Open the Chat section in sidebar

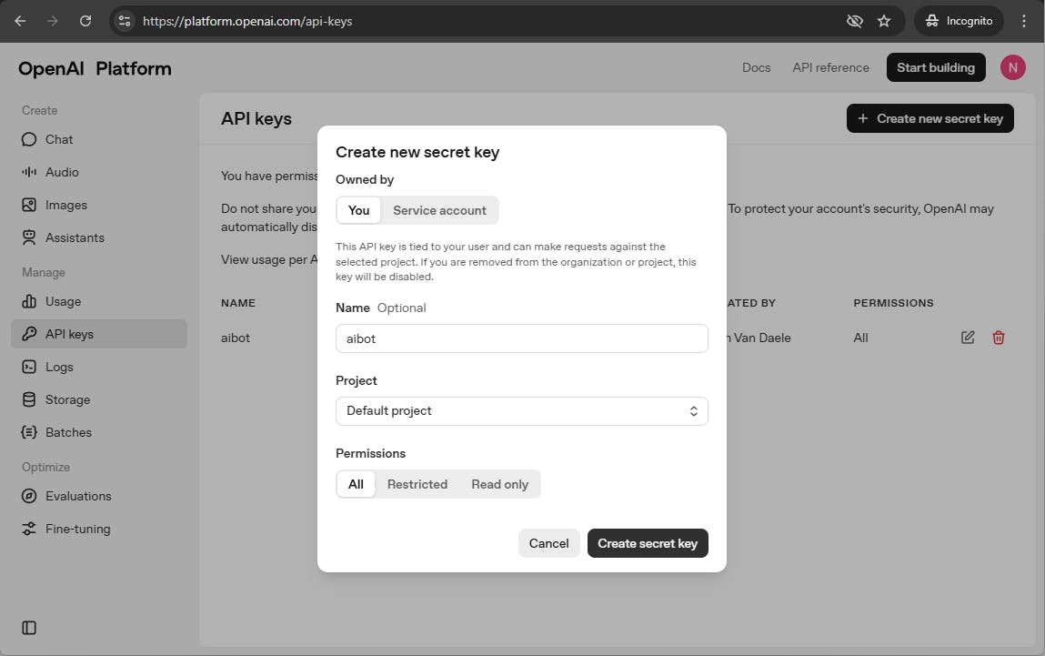(57, 139)
